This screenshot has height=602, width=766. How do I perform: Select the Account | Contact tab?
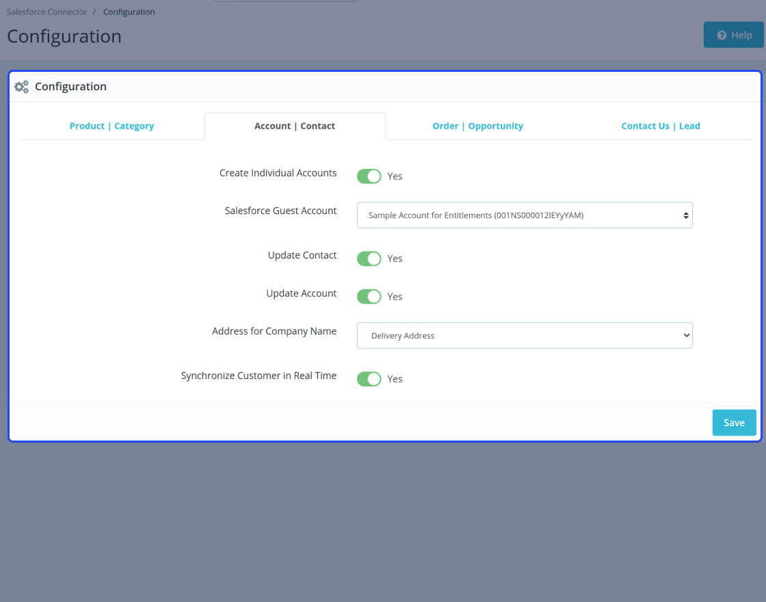pos(295,126)
